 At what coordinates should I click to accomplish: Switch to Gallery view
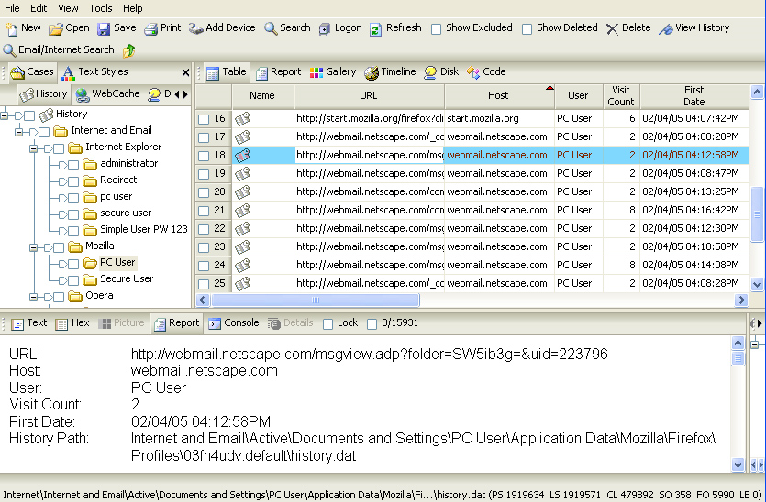(316, 72)
